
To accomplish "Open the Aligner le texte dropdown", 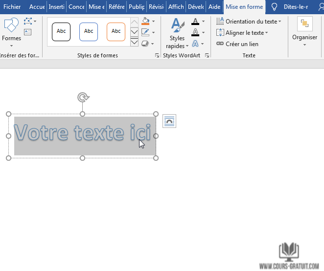I will click(x=243, y=33).
